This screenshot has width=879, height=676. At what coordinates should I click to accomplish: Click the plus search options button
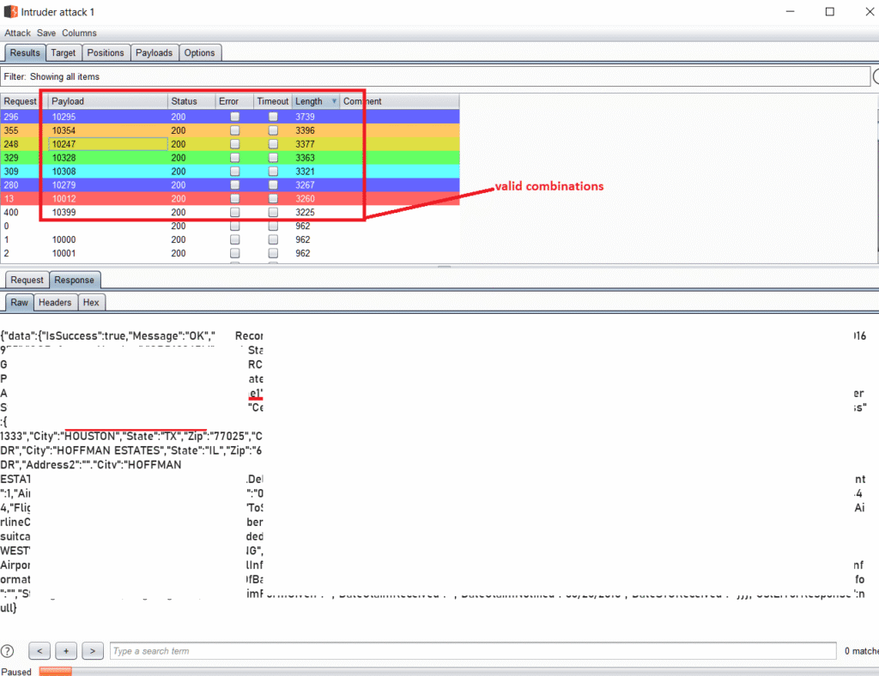click(66, 651)
